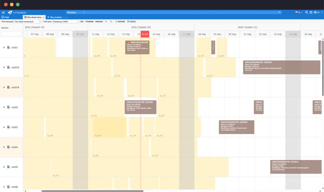Click the second (right) of the two magnifier zoom icons
Screen dimensions: 324x192
(x=111, y=22)
